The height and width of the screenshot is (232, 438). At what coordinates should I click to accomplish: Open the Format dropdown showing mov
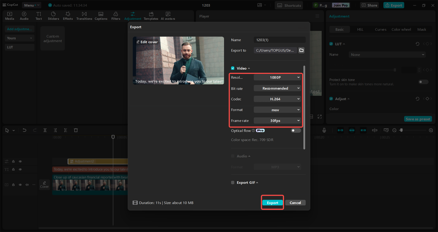click(278, 110)
